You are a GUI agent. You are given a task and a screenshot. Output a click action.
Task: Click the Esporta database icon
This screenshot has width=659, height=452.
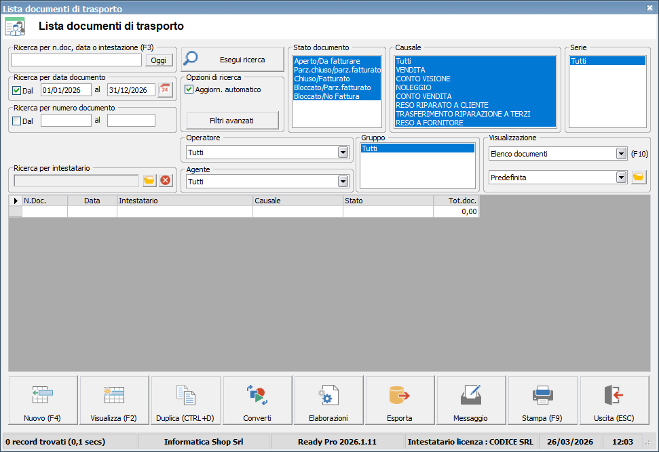click(400, 394)
